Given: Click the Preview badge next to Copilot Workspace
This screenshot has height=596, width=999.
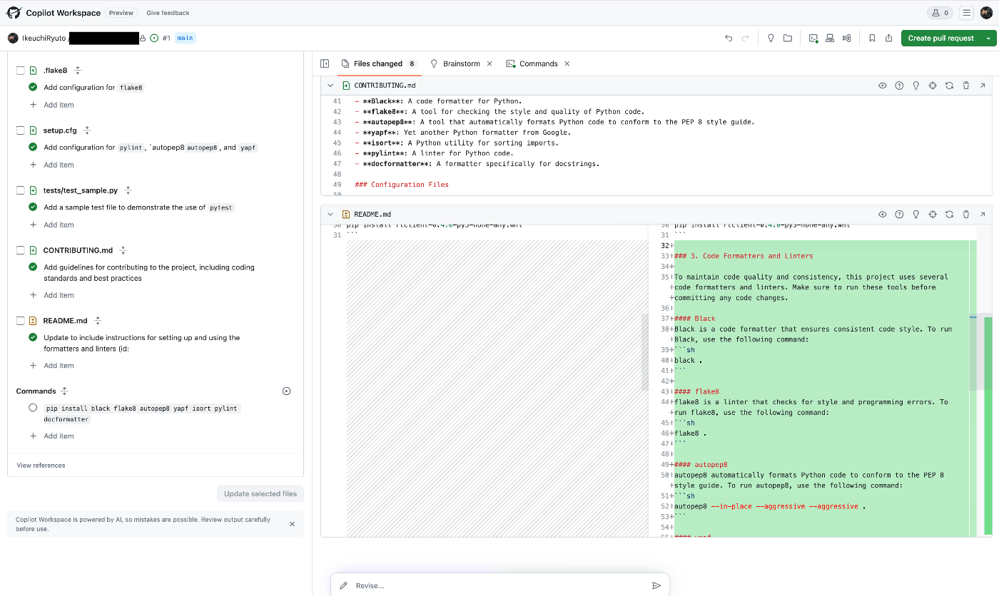Looking at the screenshot, I should [x=121, y=13].
